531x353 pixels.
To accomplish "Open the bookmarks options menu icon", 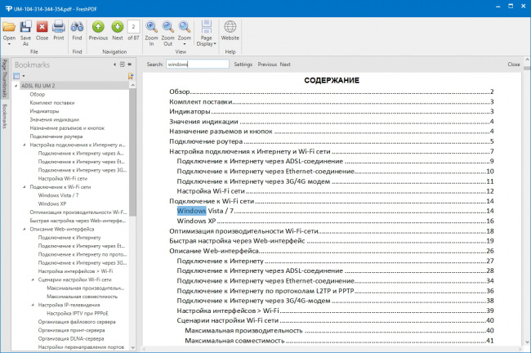I will 19,76.
